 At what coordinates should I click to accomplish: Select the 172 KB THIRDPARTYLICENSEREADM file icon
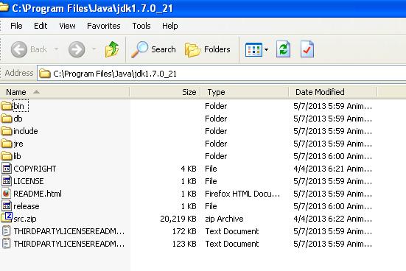click(7, 231)
